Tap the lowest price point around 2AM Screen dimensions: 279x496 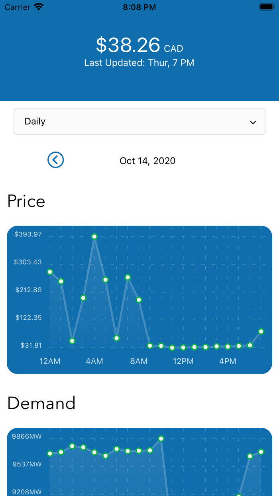click(x=72, y=341)
